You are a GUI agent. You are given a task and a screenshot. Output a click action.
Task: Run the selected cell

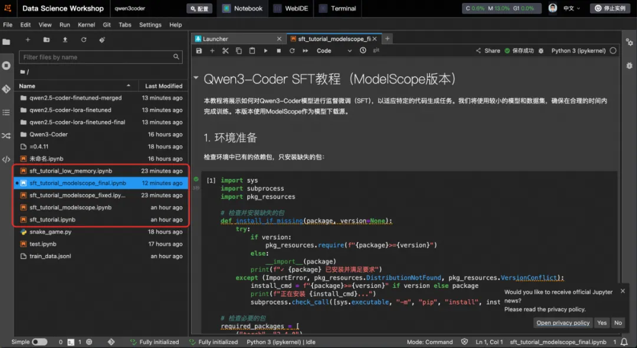(x=265, y=51)
